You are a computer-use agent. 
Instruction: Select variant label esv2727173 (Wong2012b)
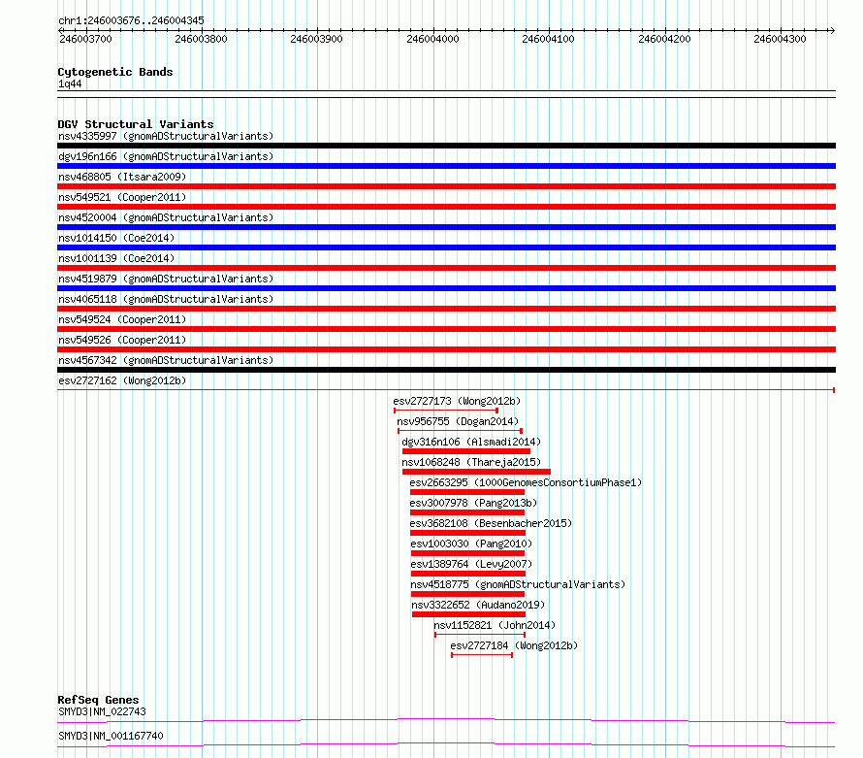(x=457, y=401)
